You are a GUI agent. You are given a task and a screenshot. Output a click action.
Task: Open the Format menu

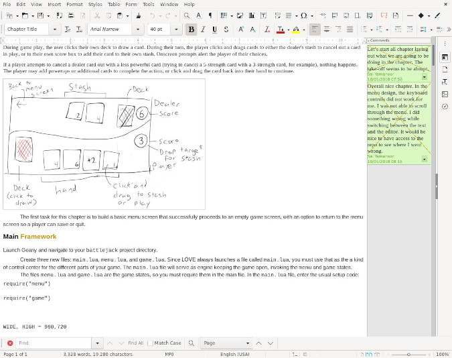74,4
